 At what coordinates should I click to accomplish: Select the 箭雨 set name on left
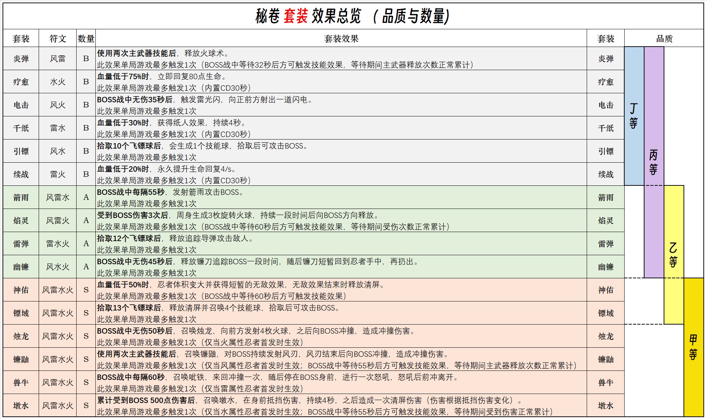(x=21, y=197)
